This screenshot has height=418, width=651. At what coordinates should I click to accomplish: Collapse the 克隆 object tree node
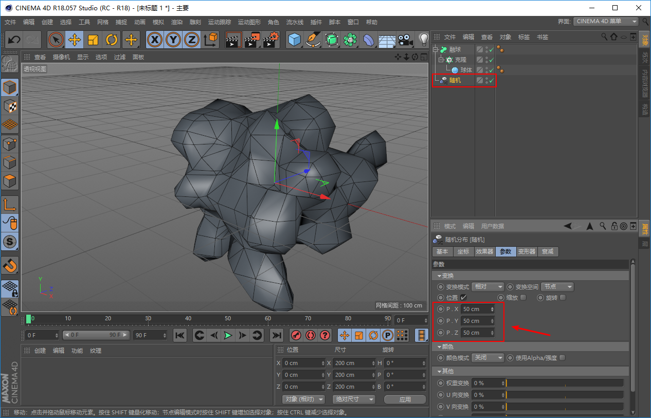click(x=441, y=60)
